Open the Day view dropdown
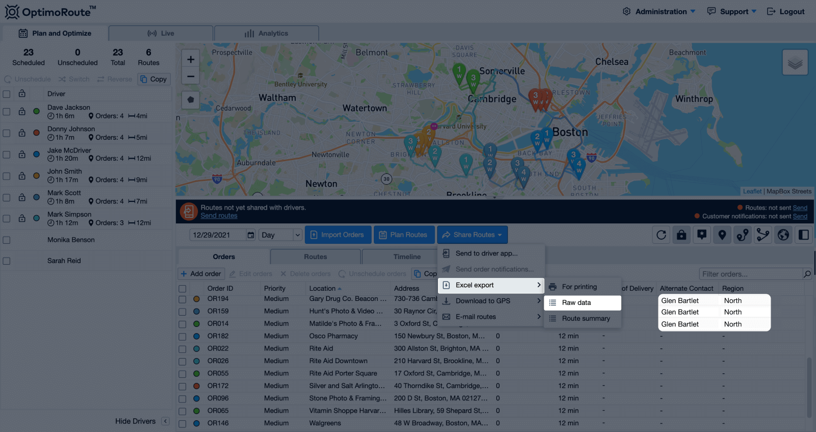Image resolution: width=816 pixels, height=432 pixels. coord(280,235)
